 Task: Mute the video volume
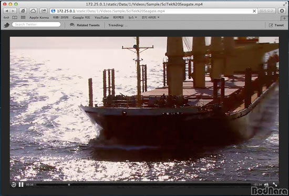pyautogui.click(x=266, y=184)
